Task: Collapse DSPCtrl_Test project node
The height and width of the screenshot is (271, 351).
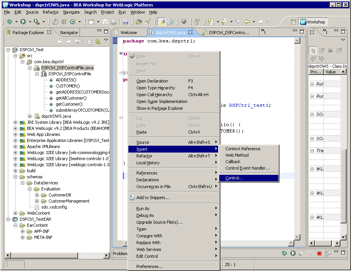Action: click(x=8, y=50)
